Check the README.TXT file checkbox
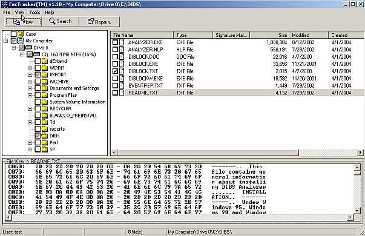 [x=115, y=93]
